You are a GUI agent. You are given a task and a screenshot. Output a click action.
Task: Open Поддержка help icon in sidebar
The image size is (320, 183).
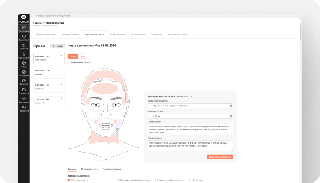(x=23, y=109)
